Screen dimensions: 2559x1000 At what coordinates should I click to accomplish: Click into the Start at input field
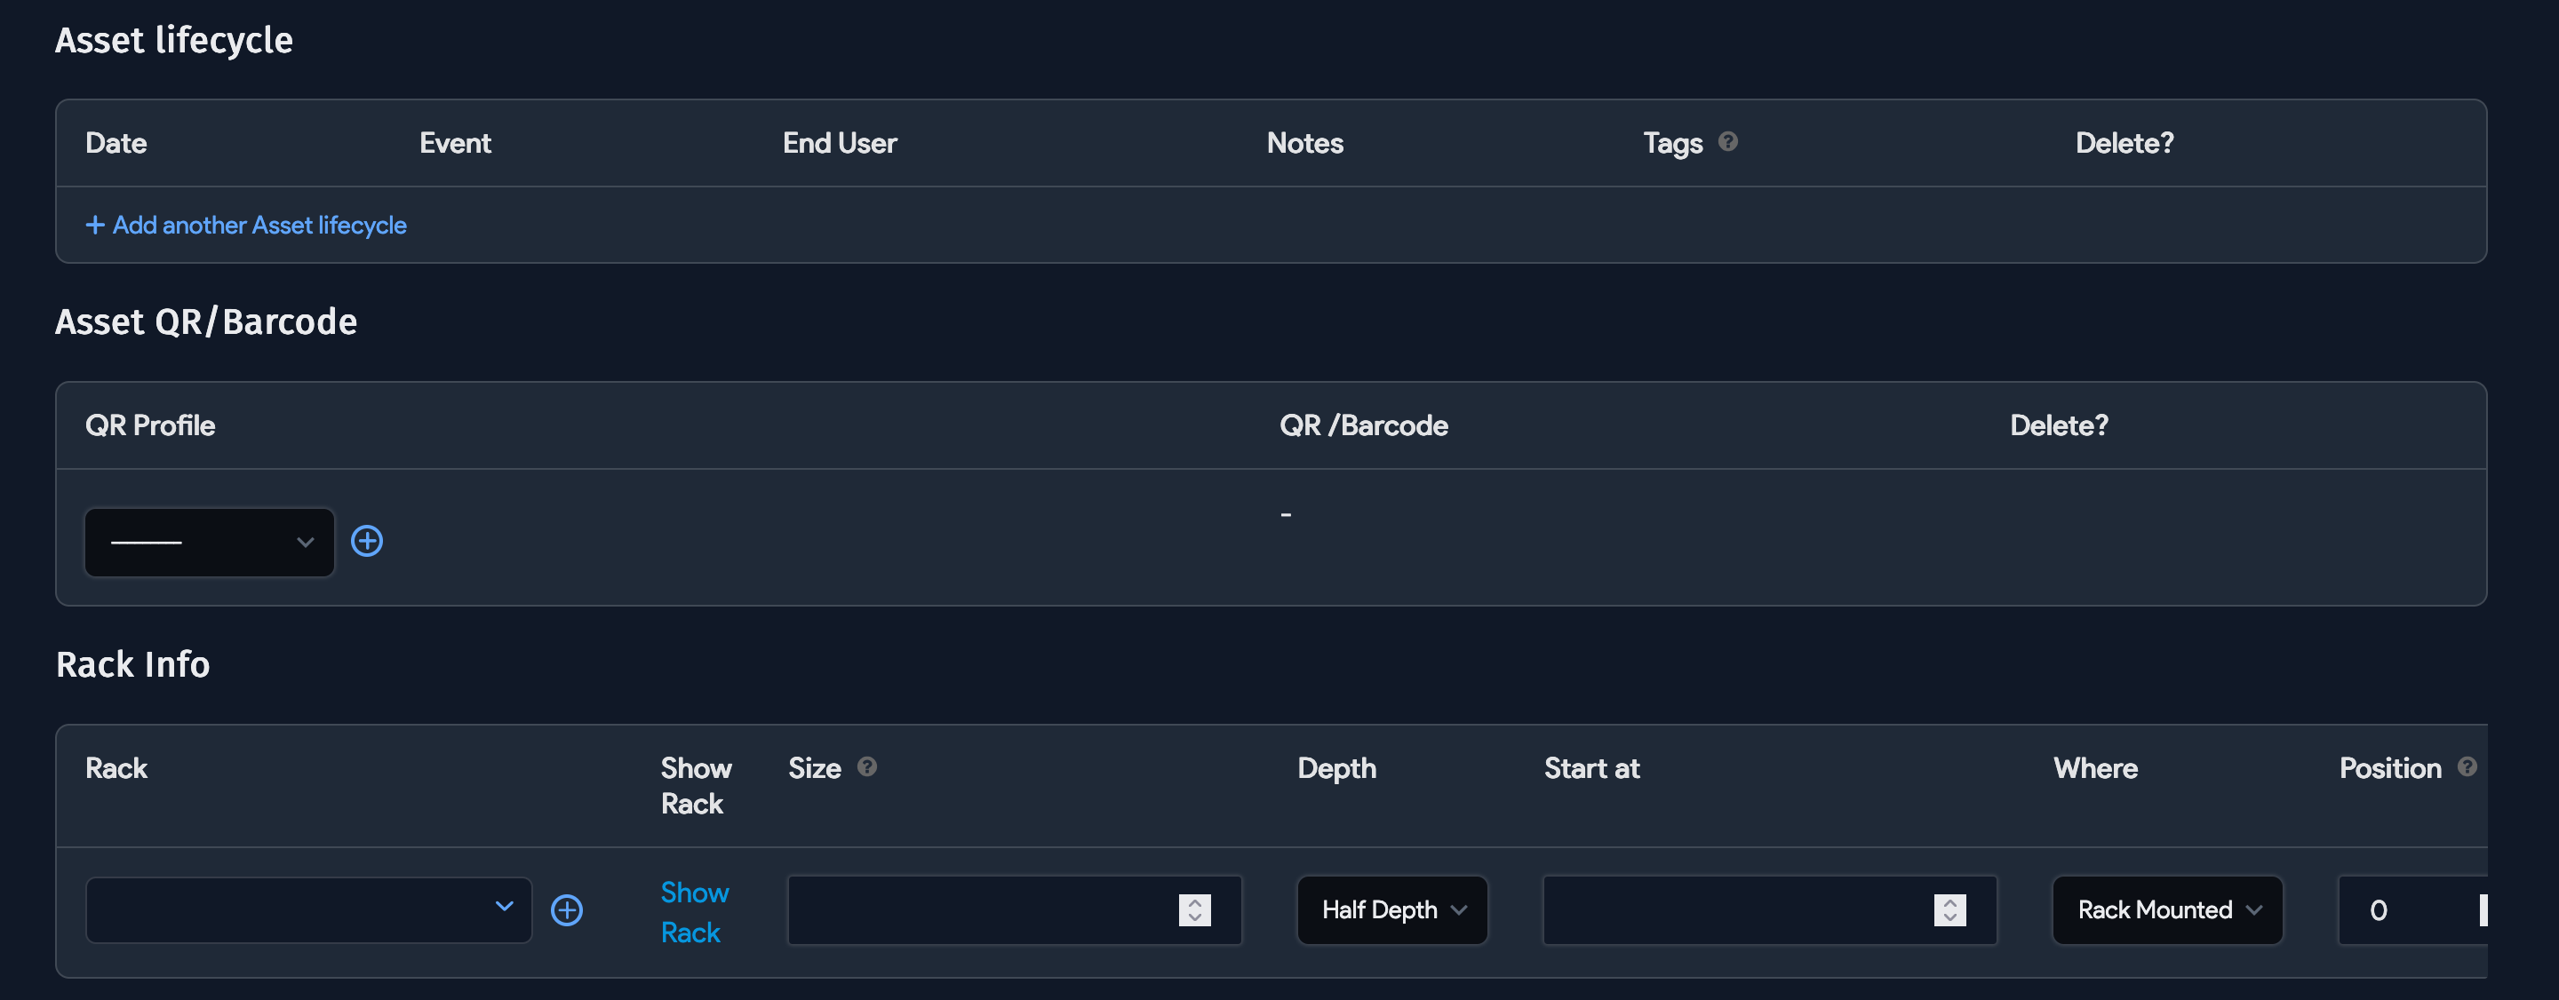(1739, 909)
